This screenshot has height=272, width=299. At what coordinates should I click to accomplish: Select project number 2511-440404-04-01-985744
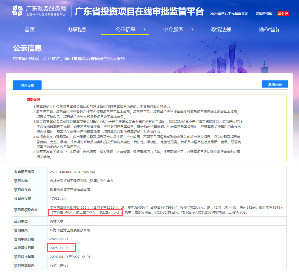[x=72, y=172]
